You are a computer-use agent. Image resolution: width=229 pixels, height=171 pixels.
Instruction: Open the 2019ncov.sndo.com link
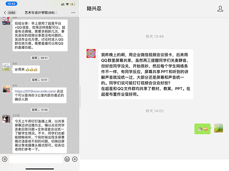click(x=35, y=91)
